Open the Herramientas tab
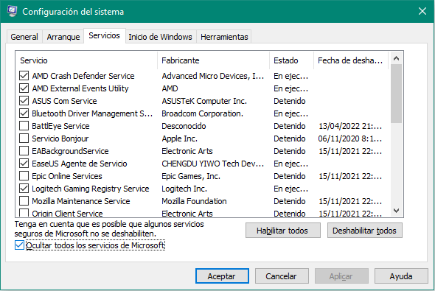The image size is (435, 291). click(x=224, y=37)
